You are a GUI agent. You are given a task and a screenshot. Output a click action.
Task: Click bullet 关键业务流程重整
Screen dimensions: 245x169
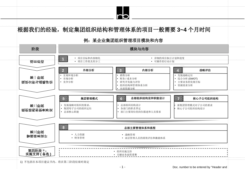(127, 155)
